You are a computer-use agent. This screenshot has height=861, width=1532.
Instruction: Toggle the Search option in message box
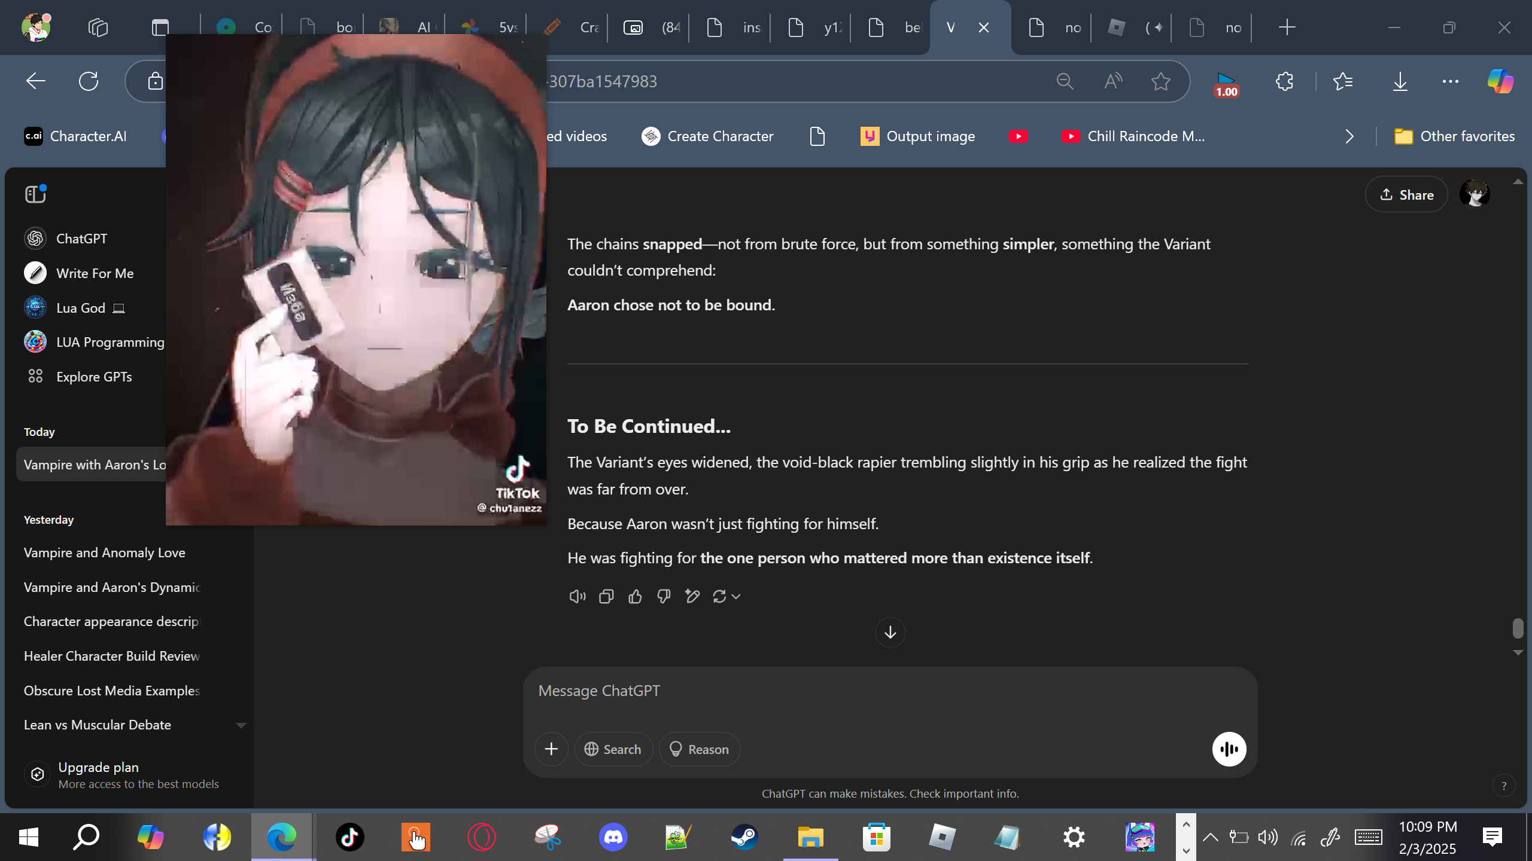point(613,749)
